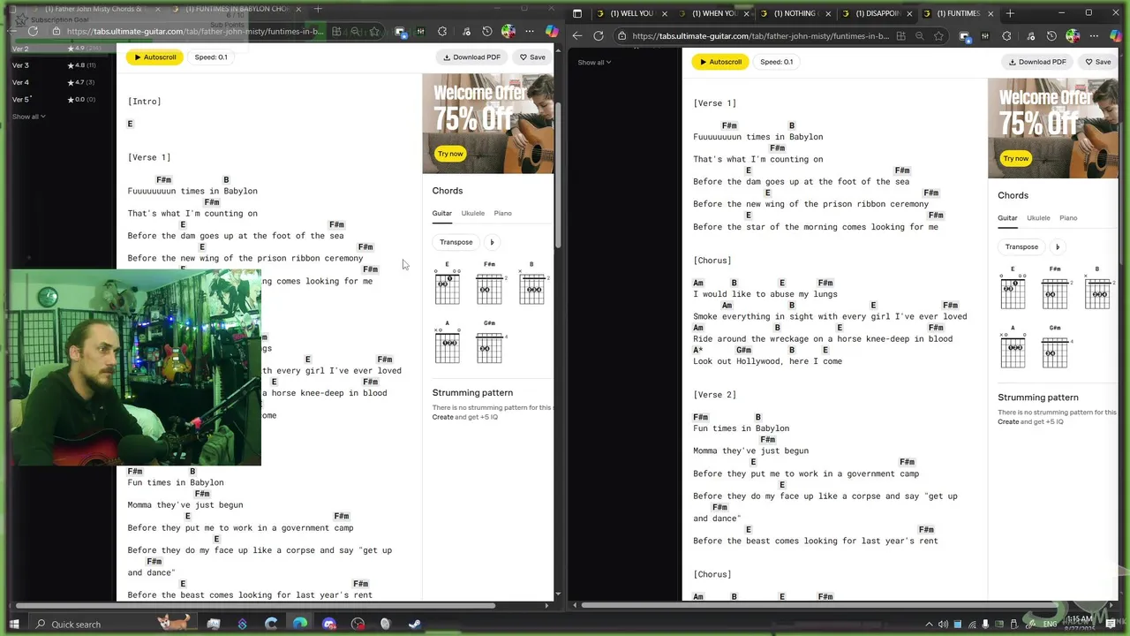Click the right window's horizontal scrollbar
The image size is (1130, 636).
(821, 606)
